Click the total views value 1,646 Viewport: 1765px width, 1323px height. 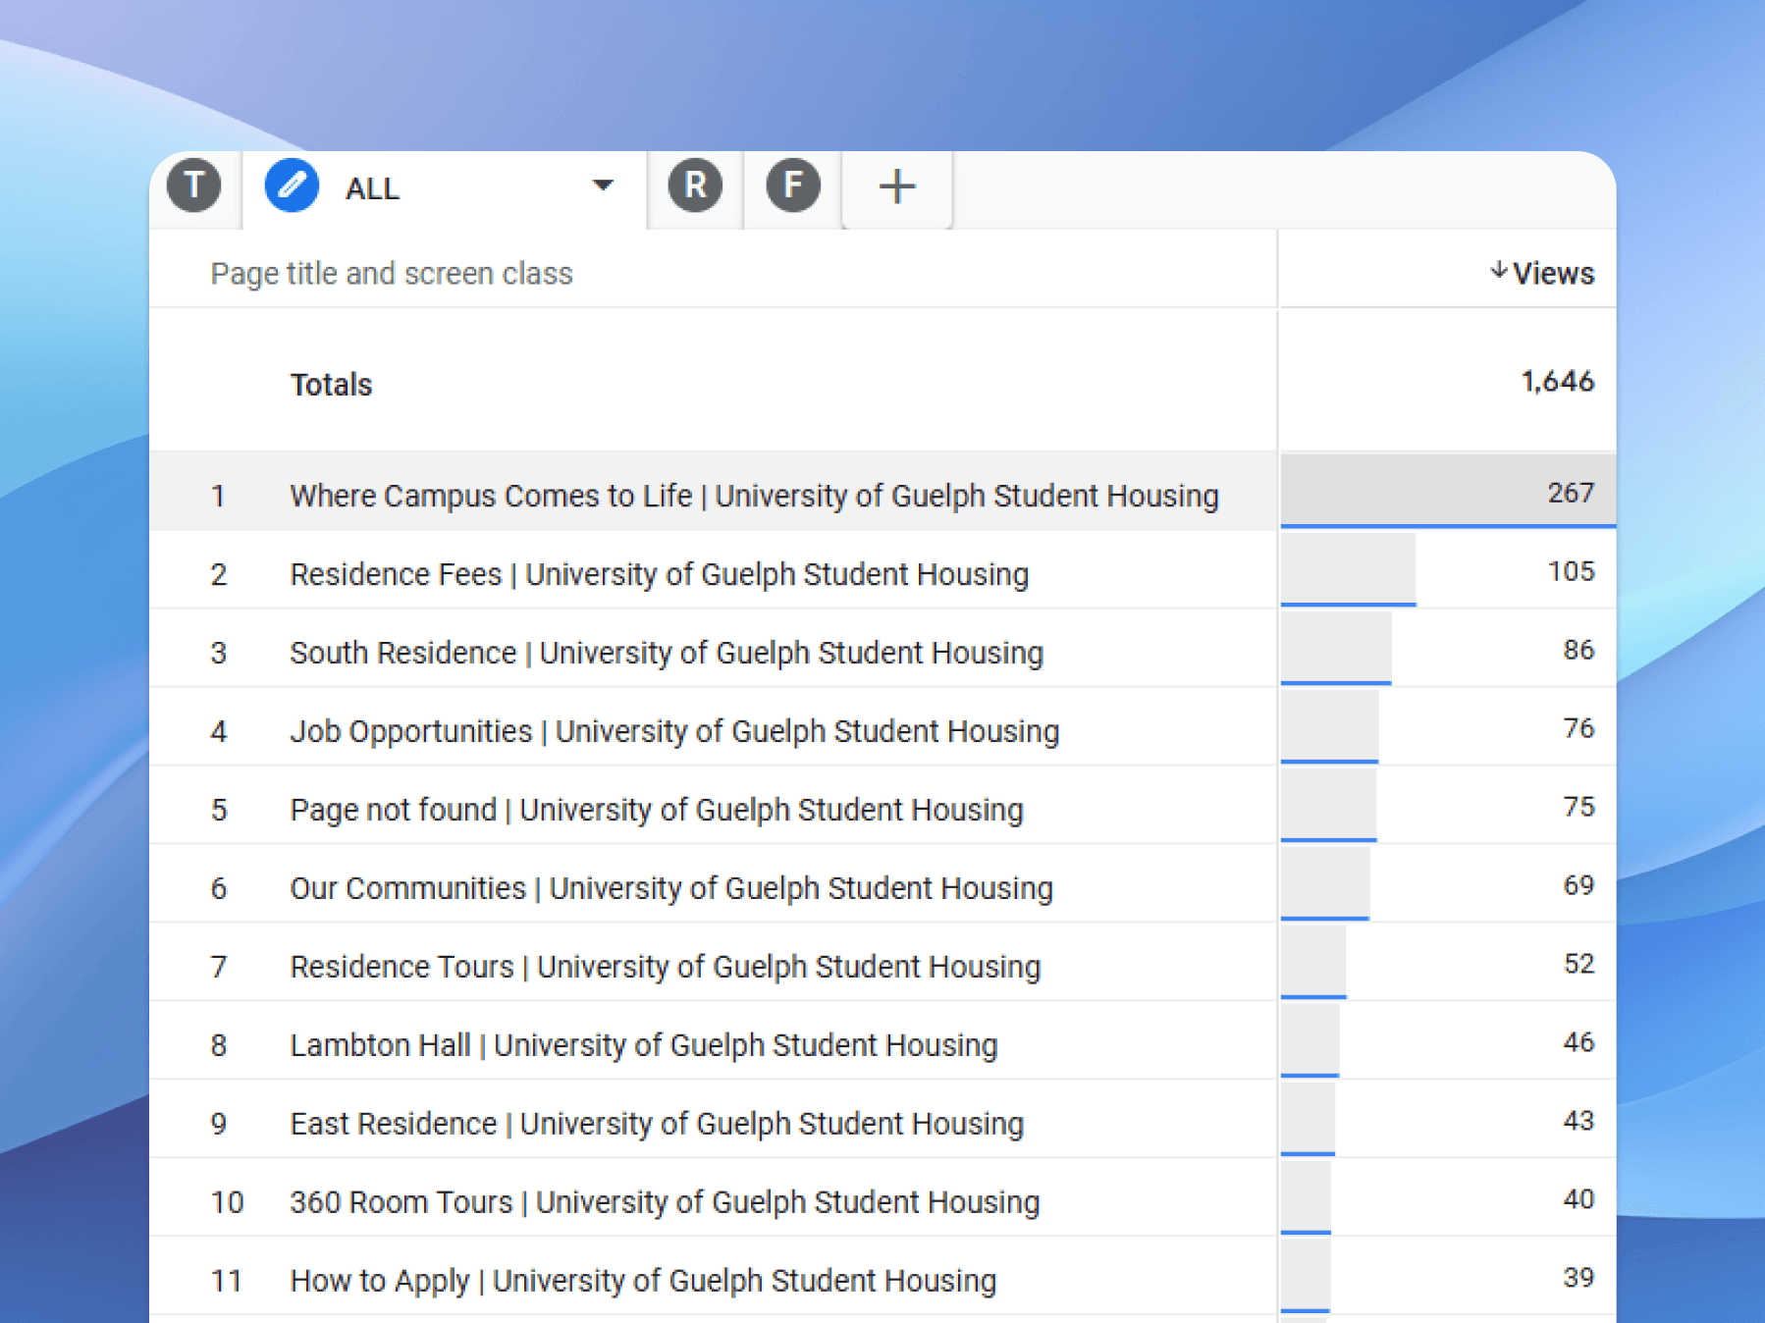coord(1557,381)
